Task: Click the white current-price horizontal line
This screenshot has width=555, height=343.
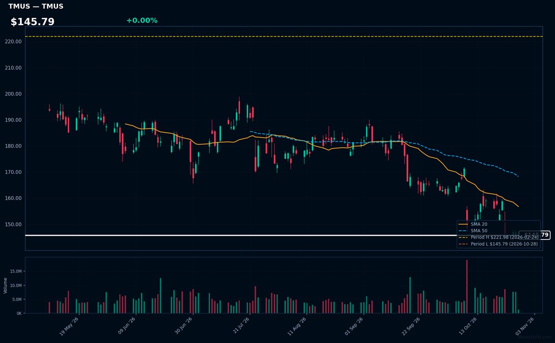Action: point(272,235)
